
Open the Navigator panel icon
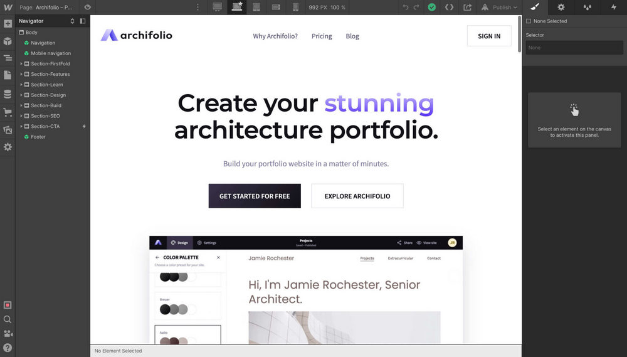pyautogui.click(x=8, y=58)
